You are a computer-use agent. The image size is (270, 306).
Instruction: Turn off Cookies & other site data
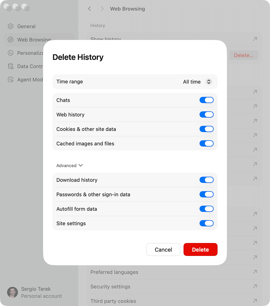[x=206, y=129]
